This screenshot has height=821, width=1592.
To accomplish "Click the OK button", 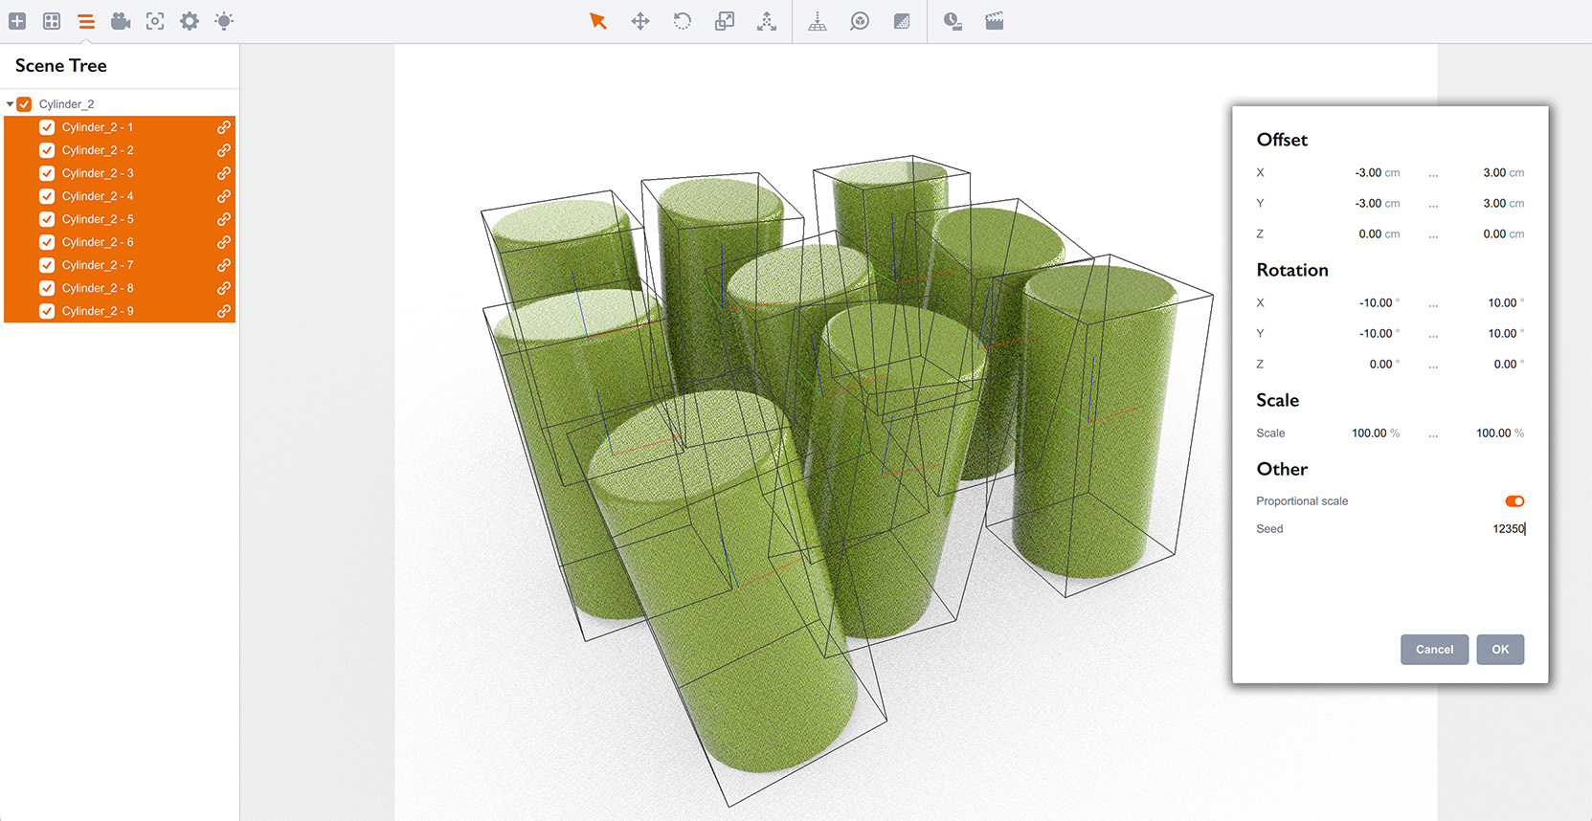I will 1499,650.
